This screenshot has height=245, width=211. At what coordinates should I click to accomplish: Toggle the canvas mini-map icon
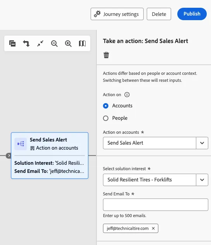[x=82, y=43]
